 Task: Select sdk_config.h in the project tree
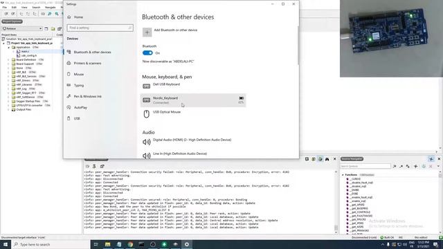coord(29,55)
